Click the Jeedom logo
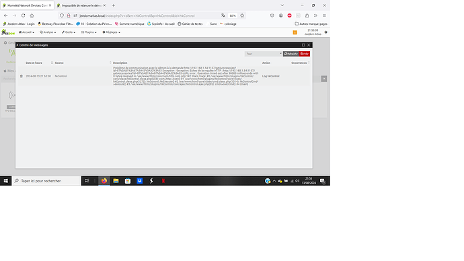Image resolution: width=464 pixels, height=261 pixels. (8, 32)
